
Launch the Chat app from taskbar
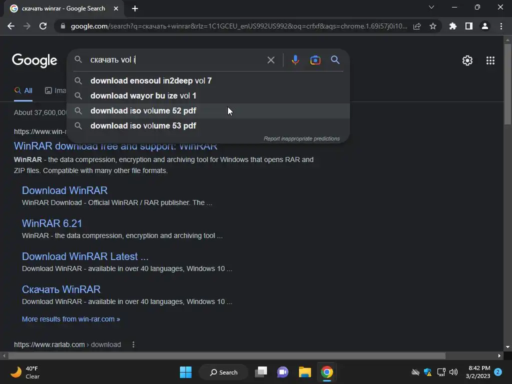(283, 372)
